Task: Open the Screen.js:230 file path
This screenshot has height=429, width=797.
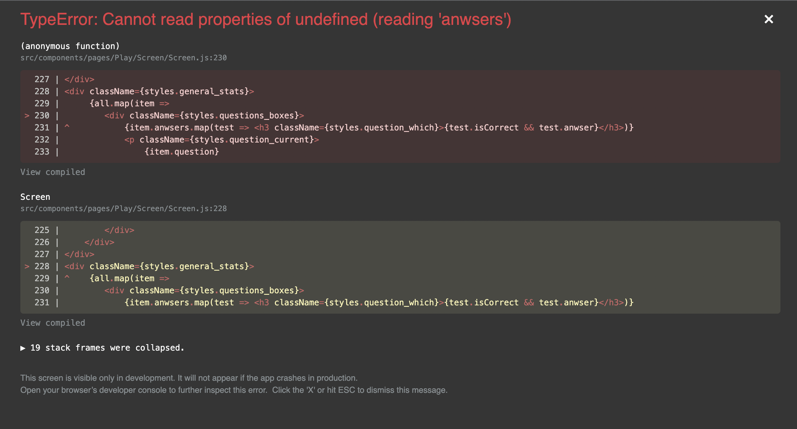Action: pos(124,58)
